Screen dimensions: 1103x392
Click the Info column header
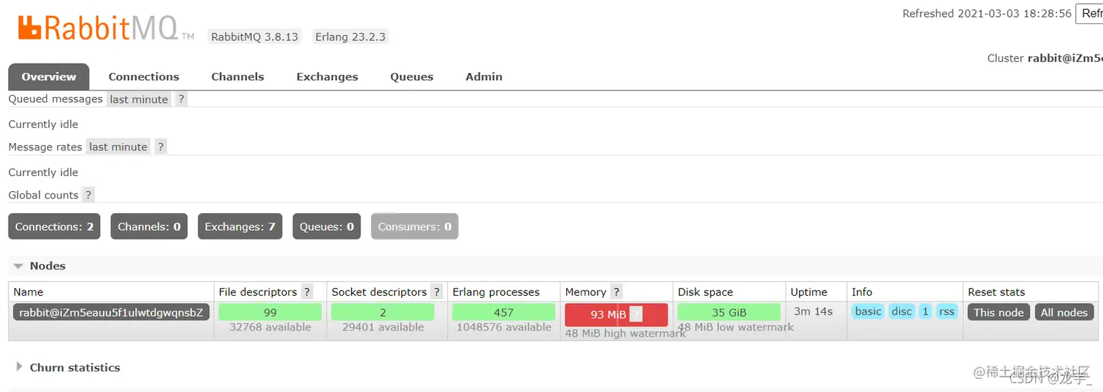pos(862,292)
